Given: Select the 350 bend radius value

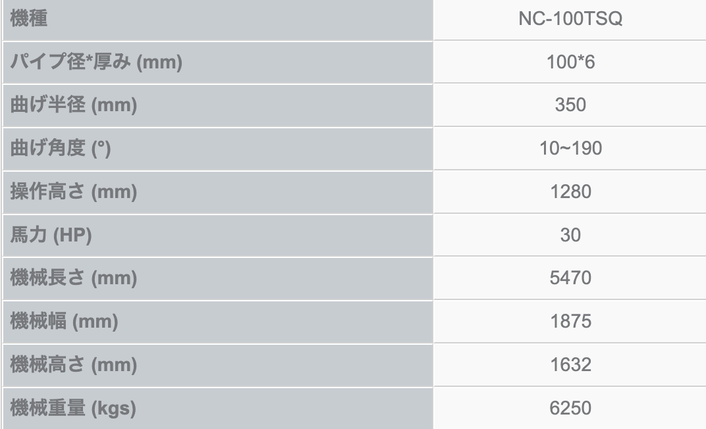Looking at the screenshot, I should (570, 105).
